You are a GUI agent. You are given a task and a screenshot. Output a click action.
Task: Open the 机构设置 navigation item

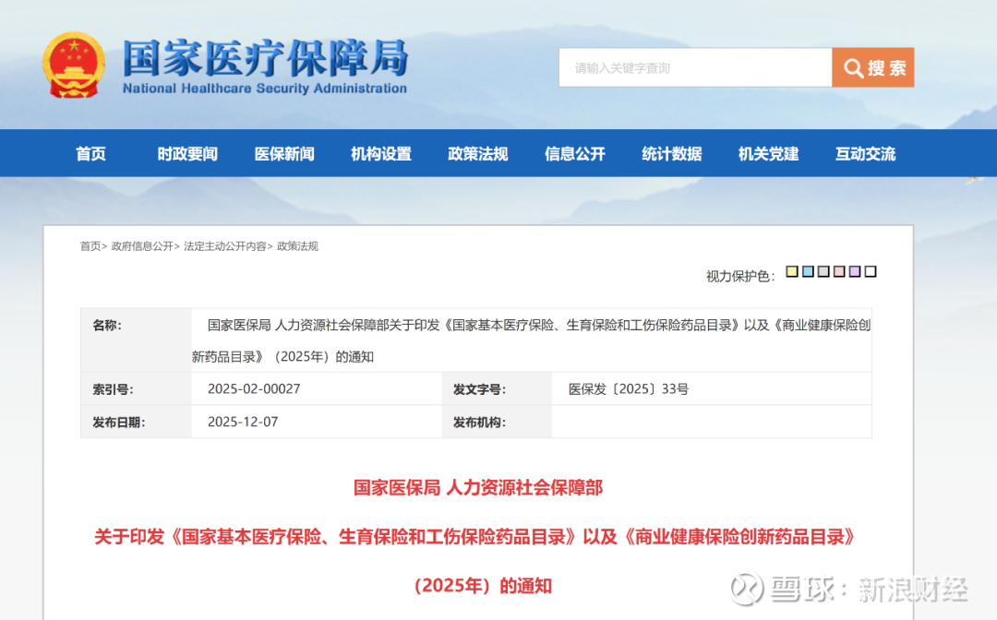[381, 154]
